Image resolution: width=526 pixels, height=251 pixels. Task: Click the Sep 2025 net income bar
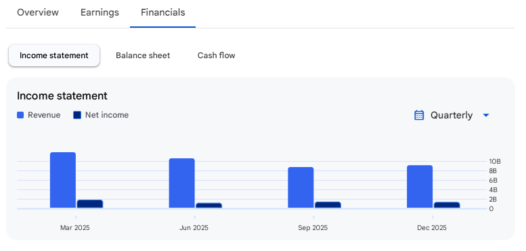coord(328,205)
